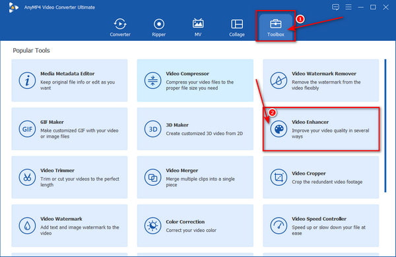
Task: Click 'Compress your video files' description
Action: tap(200, 85)
